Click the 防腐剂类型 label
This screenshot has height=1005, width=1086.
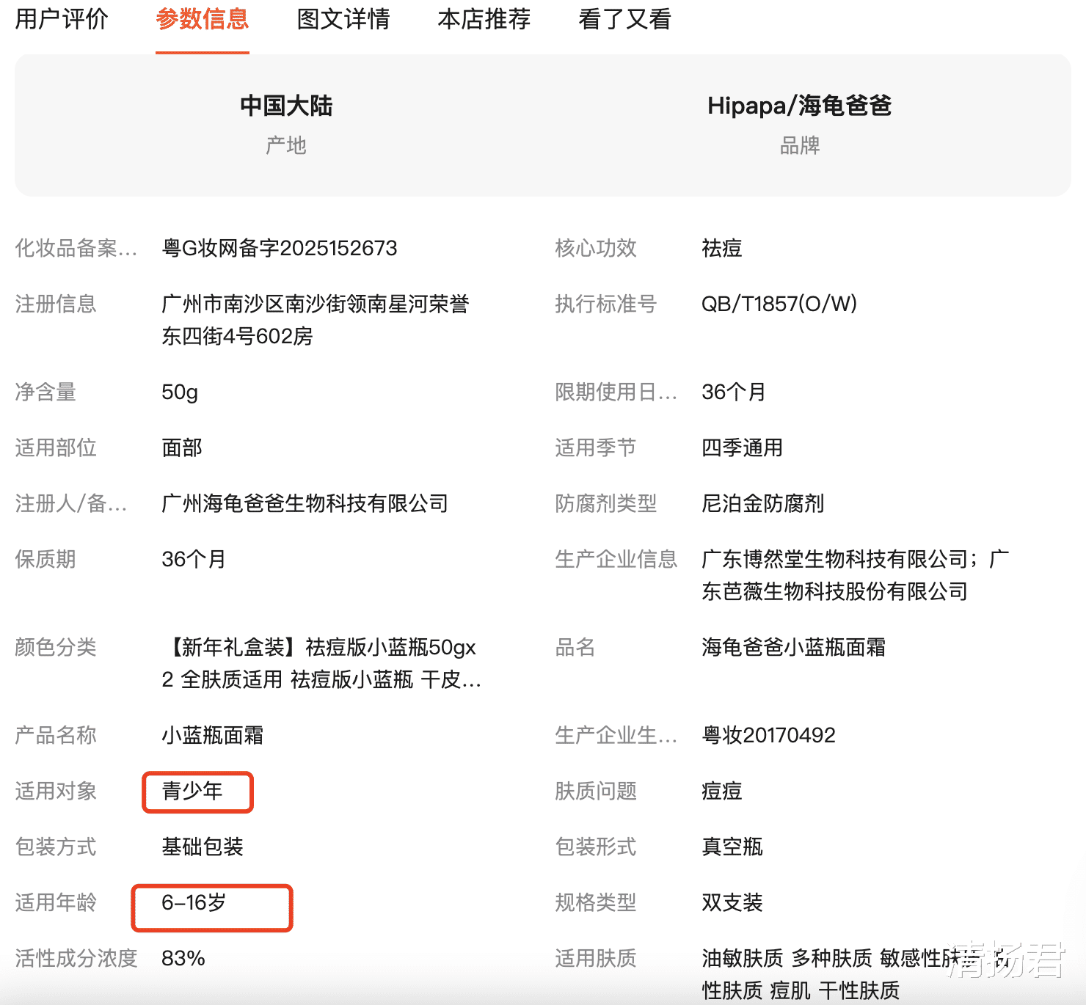(606, 503)
